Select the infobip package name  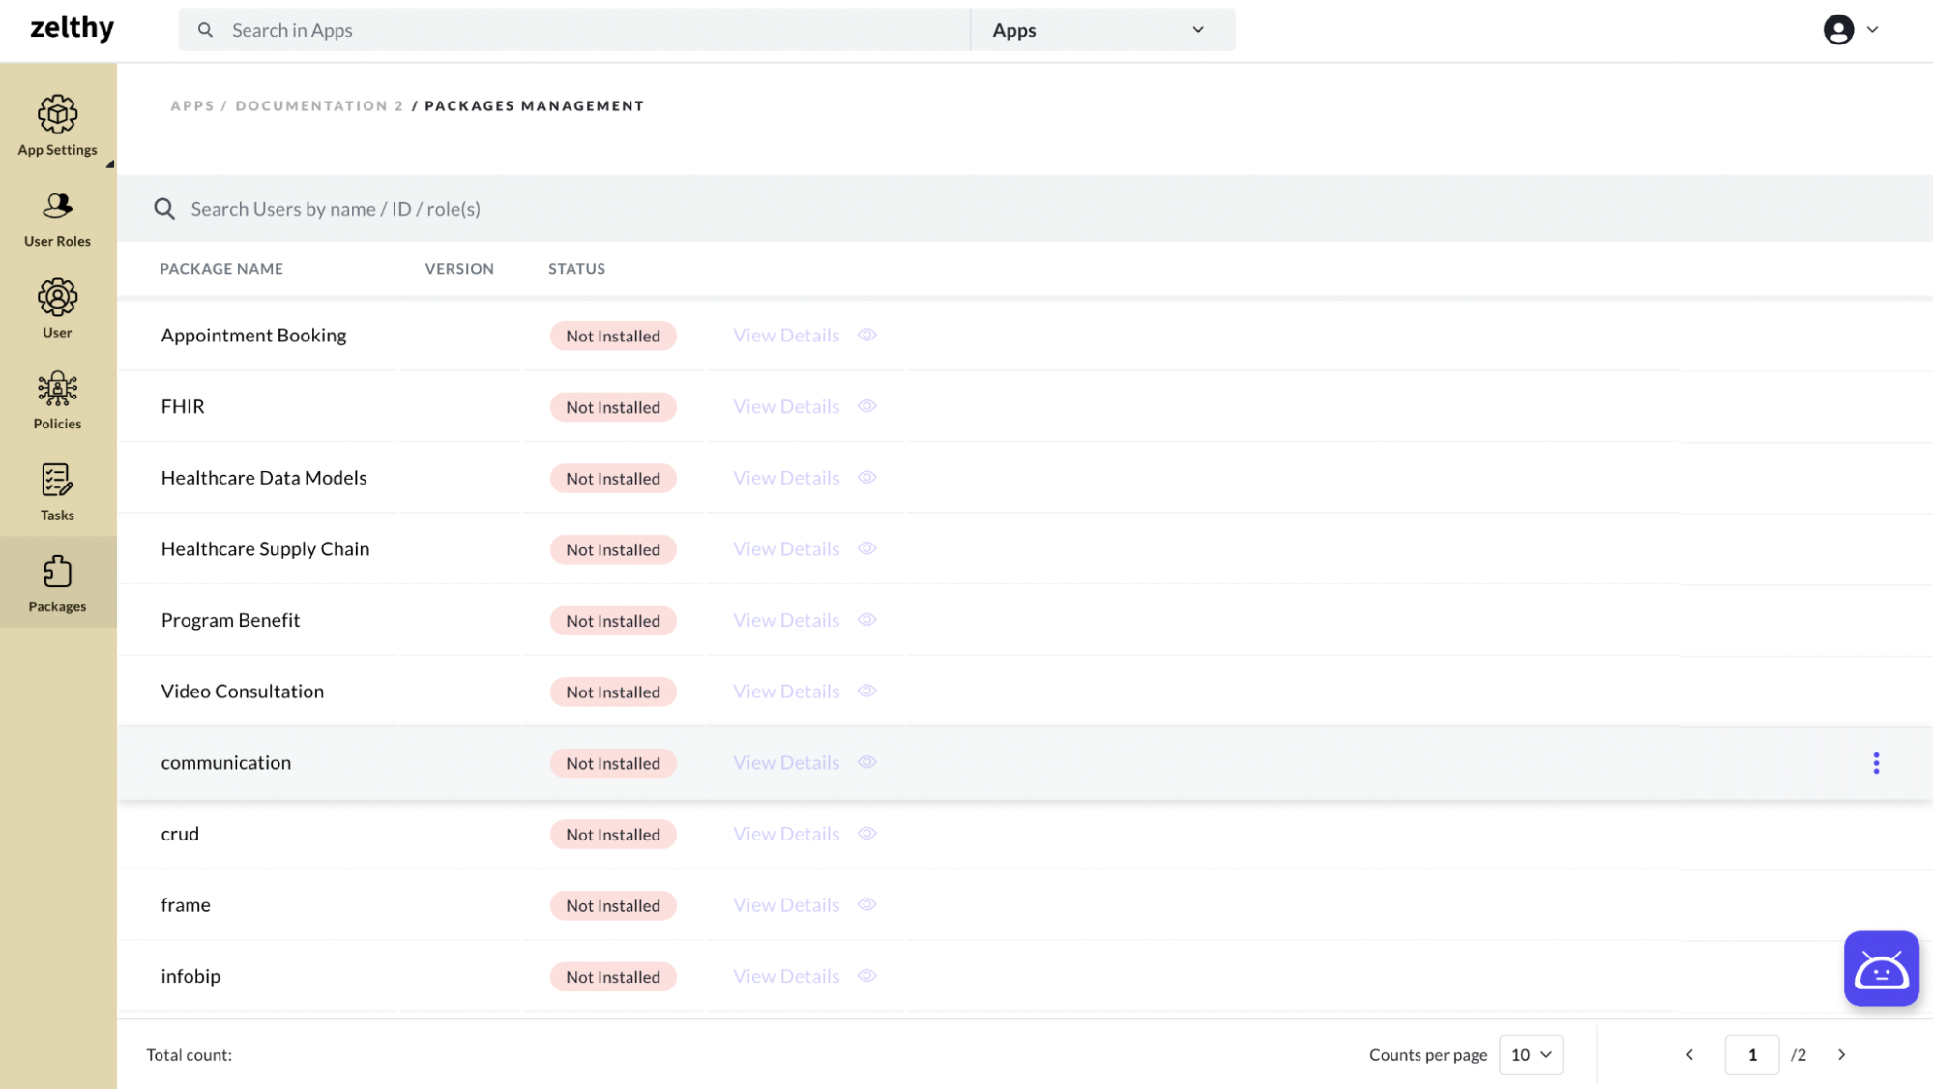click(190, 976)
